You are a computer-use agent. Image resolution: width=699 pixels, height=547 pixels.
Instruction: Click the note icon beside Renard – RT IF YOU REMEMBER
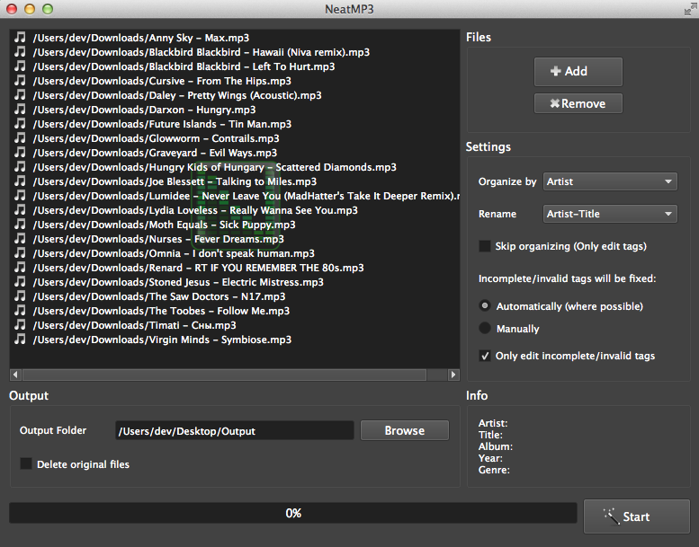click(20, 267)
